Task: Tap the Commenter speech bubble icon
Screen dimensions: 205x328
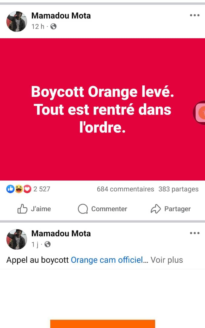Action: point(83,209)
